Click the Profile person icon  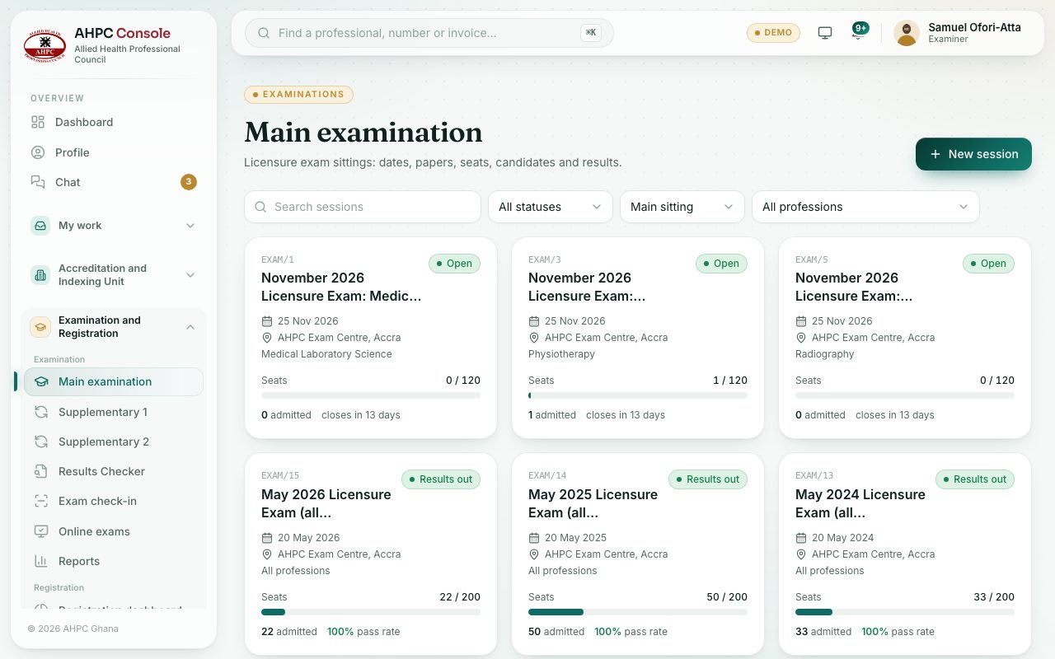click(38, 152)
